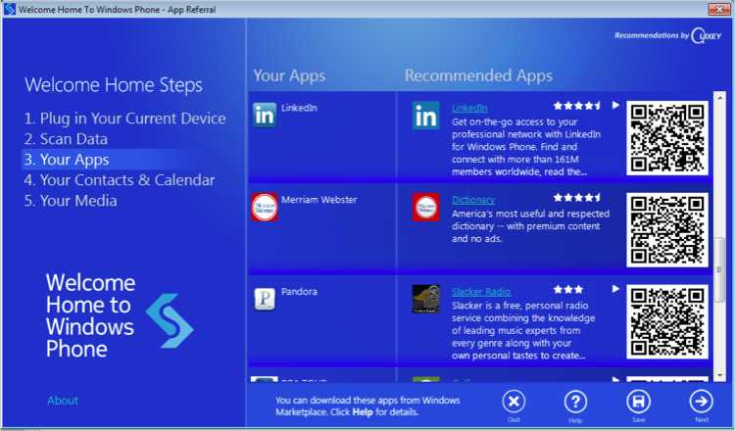This screenshot has height=431, width=735.
Task: Click the LinkedIn QR code image
Action: point(665,138)
